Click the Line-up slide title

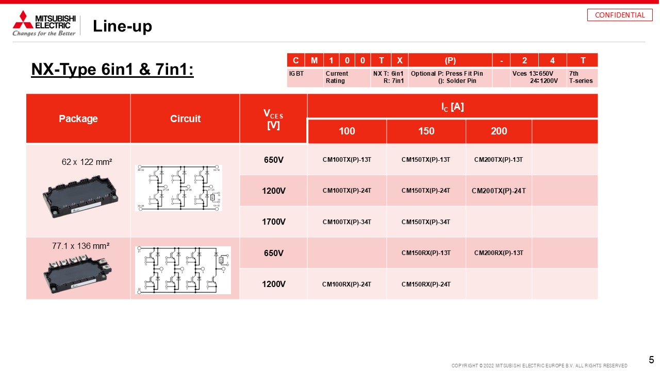pos(122,26)
